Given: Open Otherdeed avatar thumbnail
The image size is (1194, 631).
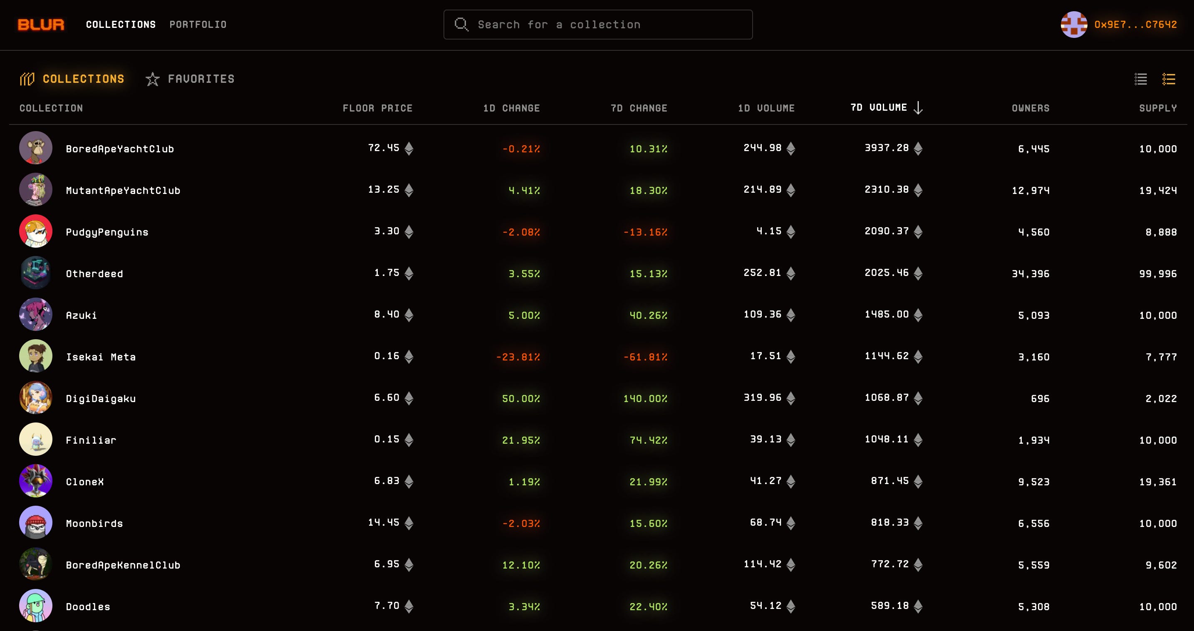Looking at the screenshot, I should [36, 273].
